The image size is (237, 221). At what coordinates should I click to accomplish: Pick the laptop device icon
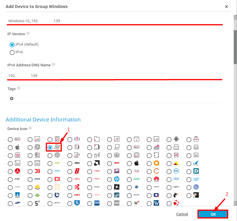117,147
